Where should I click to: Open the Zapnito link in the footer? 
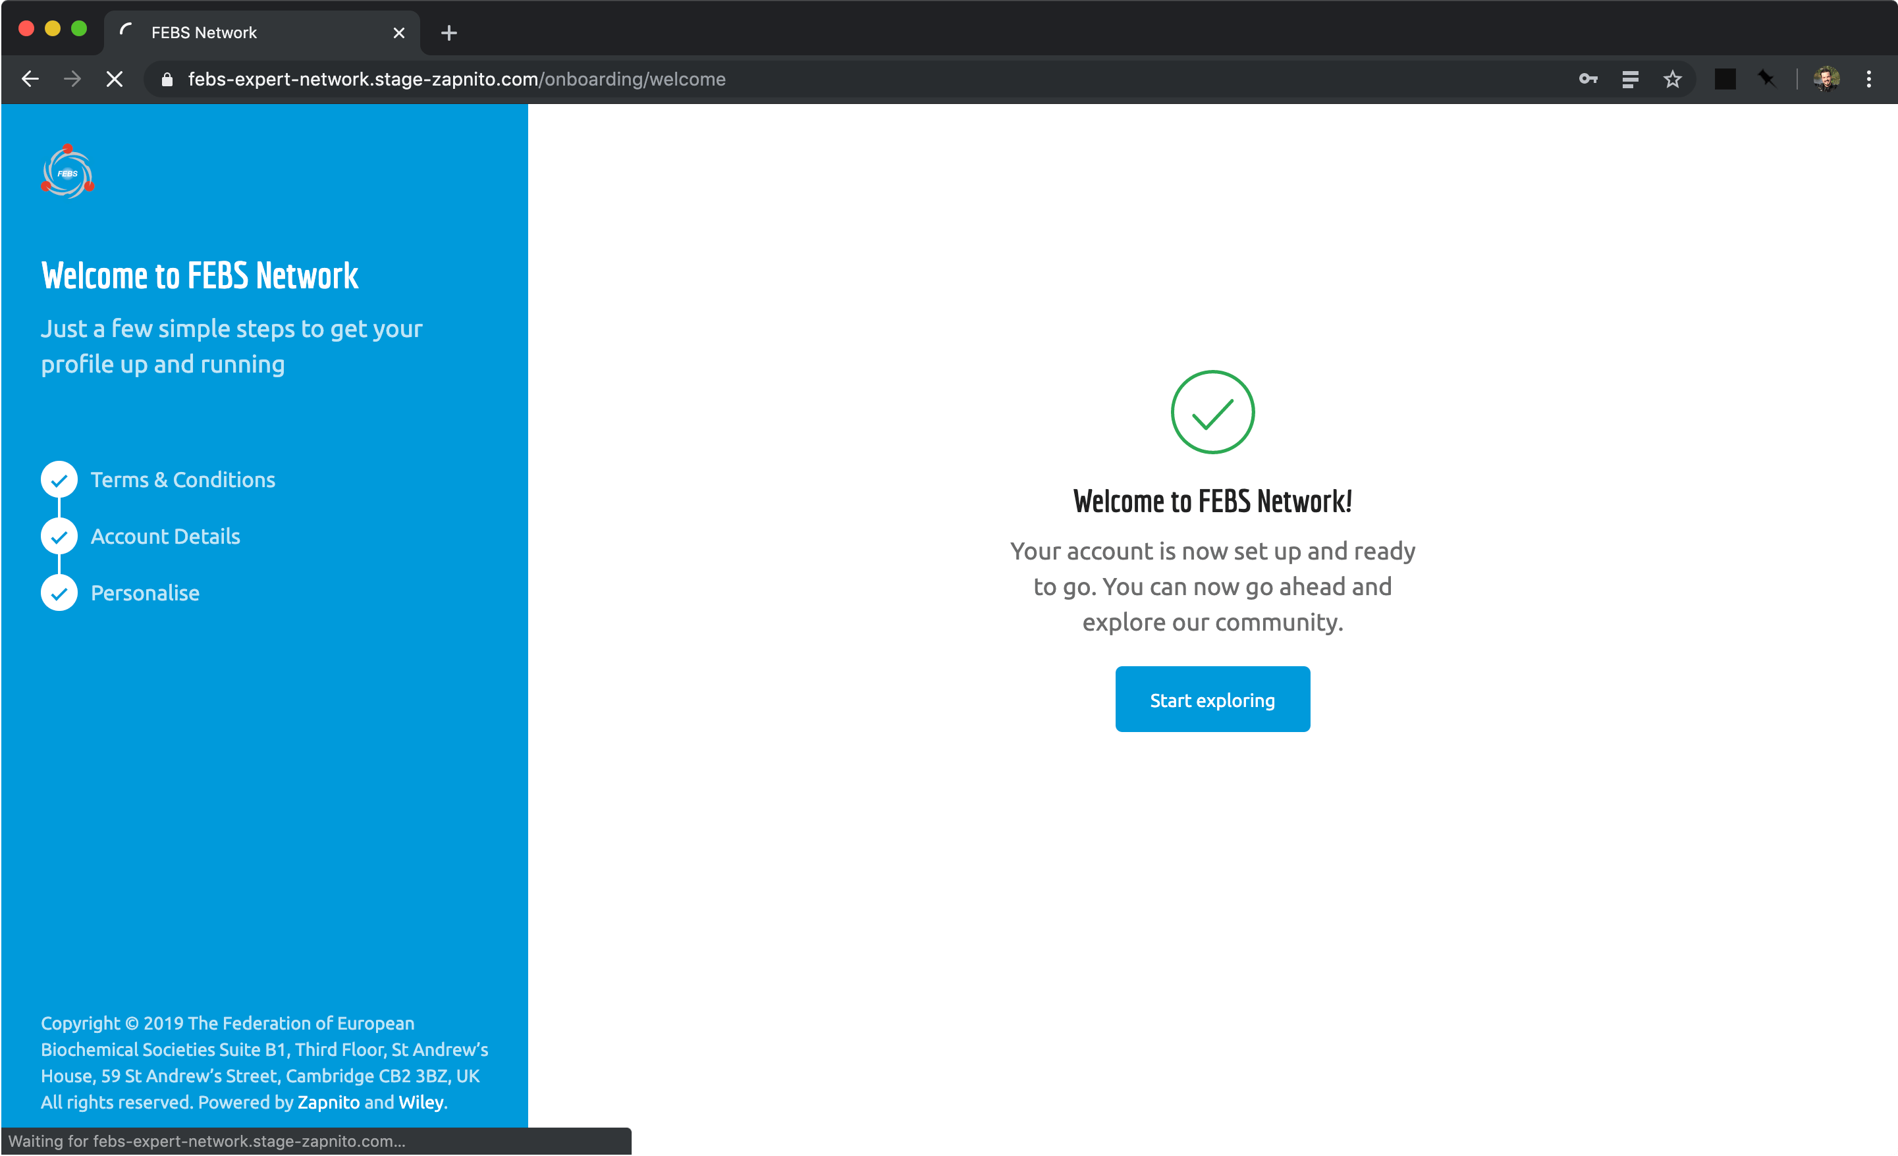tap(327, 1102)
